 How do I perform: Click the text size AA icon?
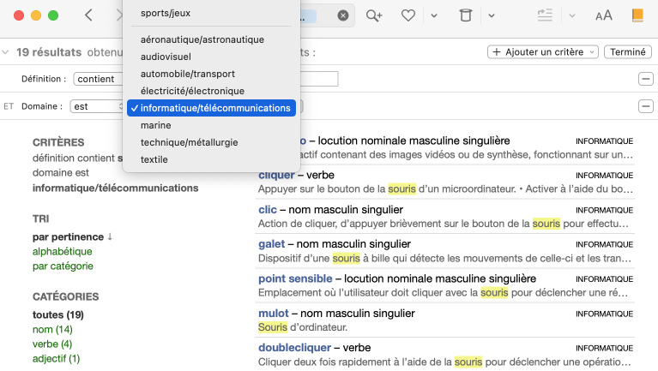tap(604, 15)
